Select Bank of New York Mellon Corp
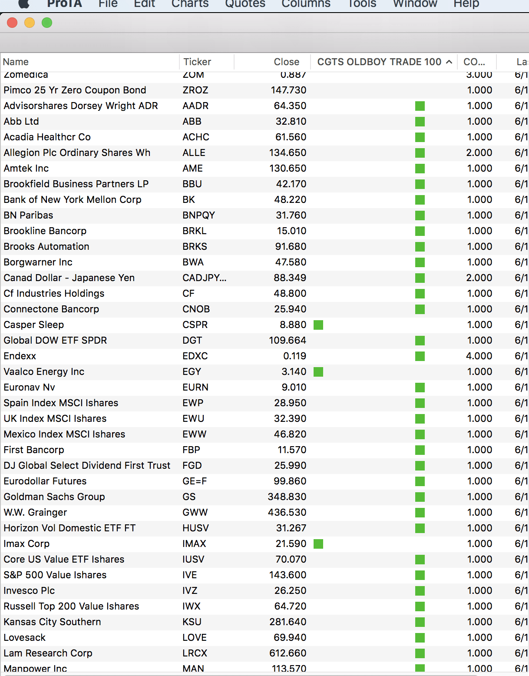This screenshot has height=676, width=529. pyautogui.click(x=264, y=200)
